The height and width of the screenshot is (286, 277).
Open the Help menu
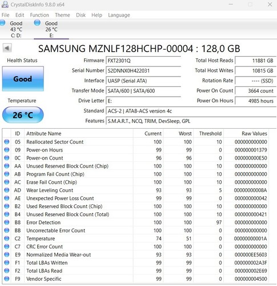coord(97,15)
